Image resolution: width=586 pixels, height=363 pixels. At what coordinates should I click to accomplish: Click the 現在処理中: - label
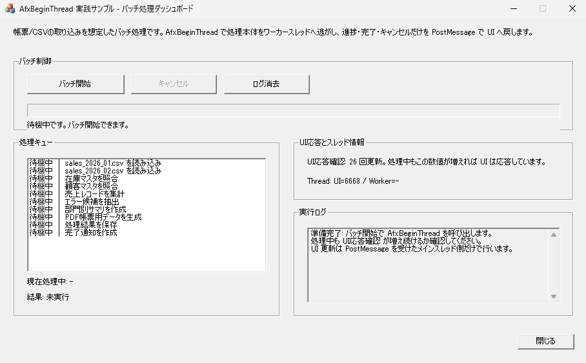click(50, 281)
